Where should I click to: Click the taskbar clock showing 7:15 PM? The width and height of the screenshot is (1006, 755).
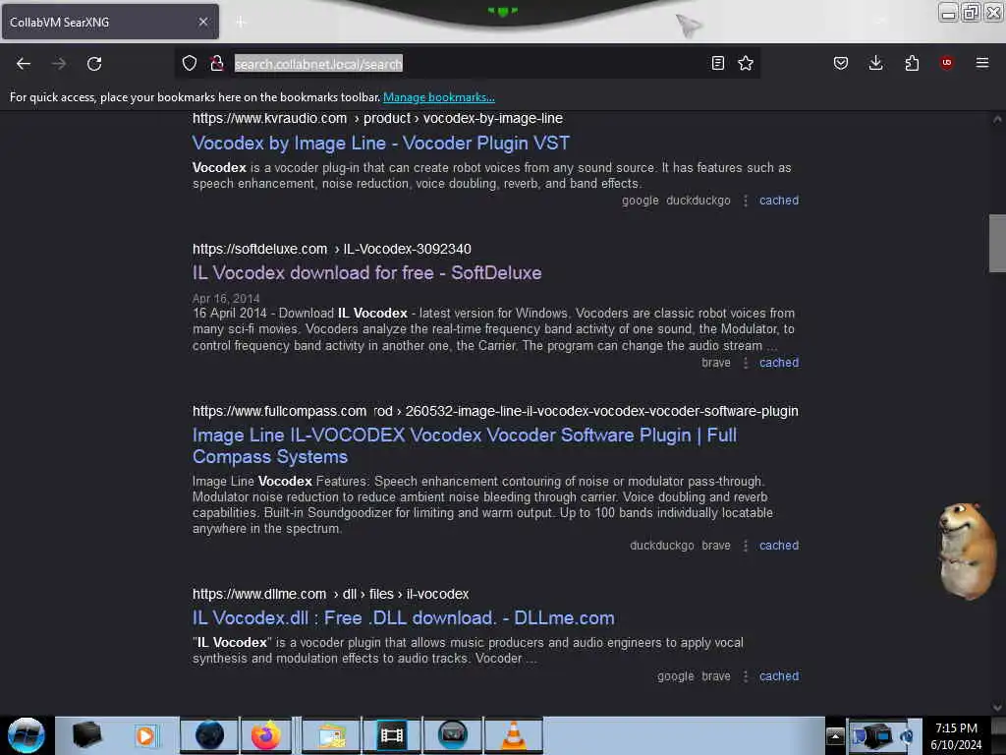pos(956,735)
